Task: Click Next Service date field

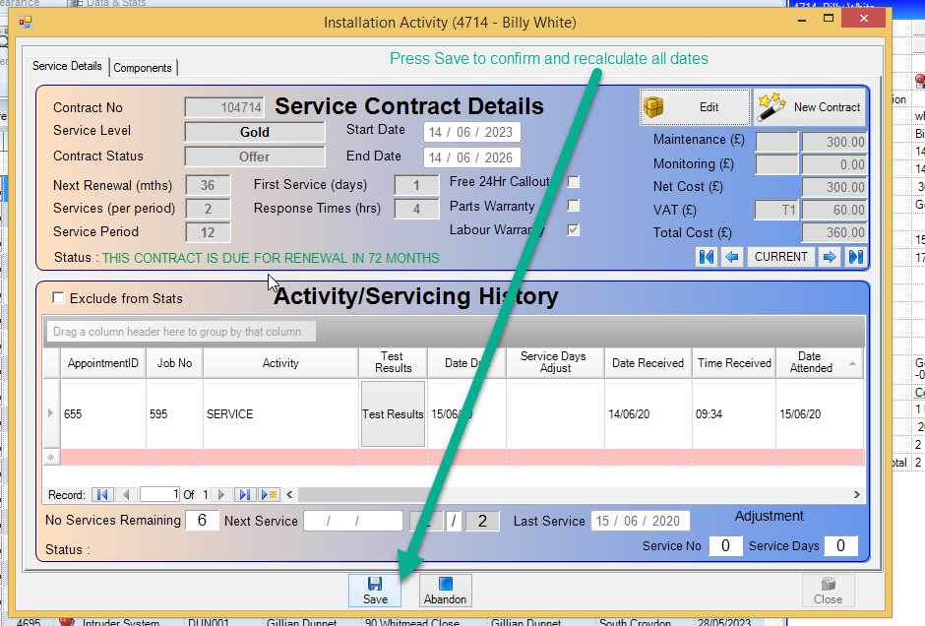Action: tap(352, 521)
